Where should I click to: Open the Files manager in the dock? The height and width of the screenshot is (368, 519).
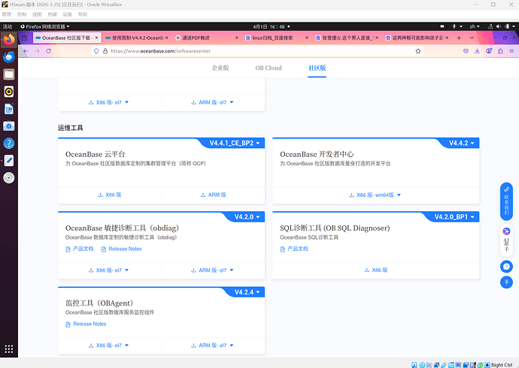coord(9,74)
